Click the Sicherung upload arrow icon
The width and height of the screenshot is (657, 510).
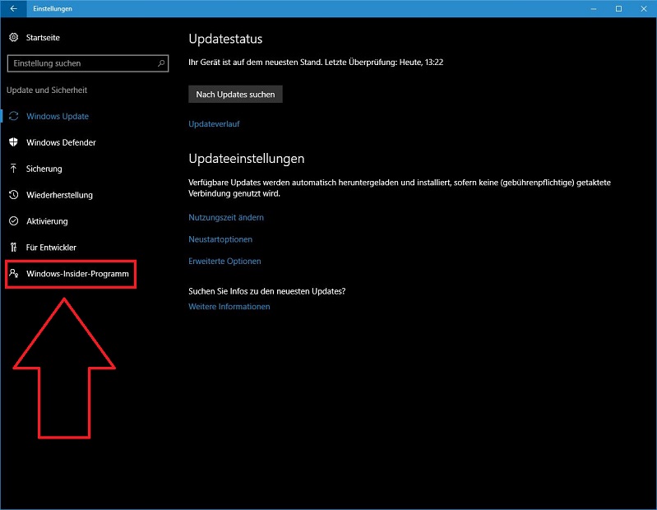(13, 169)
